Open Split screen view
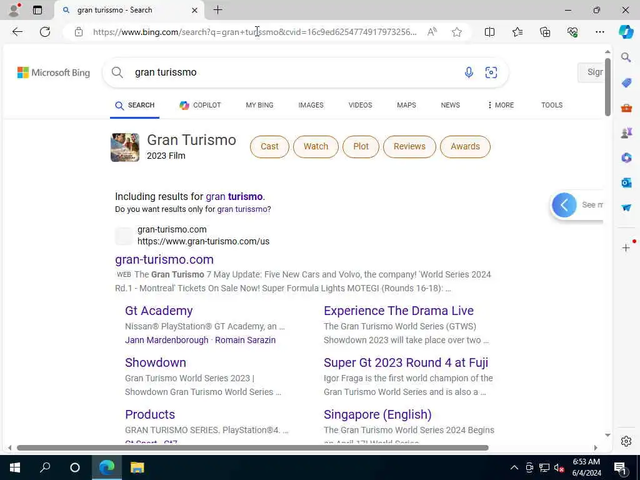The image size is (640, 480). [489, 32]
